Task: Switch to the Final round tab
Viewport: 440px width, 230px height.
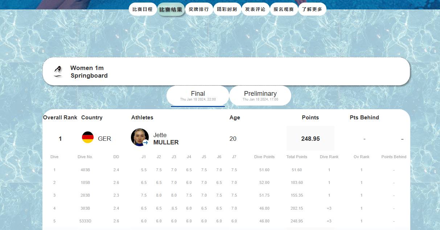Action: (x=198, y=96)
